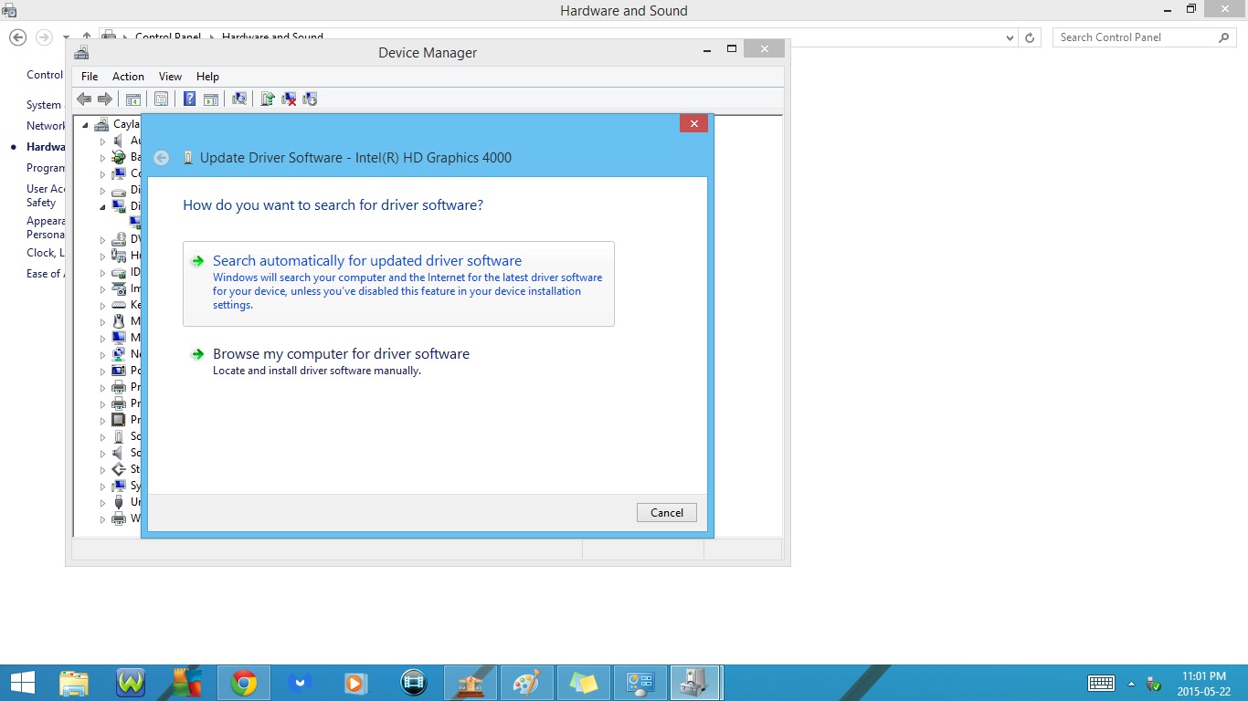Collapse the root computer node arrow
The image size is (1248, 701).
(x=86, y=125)
